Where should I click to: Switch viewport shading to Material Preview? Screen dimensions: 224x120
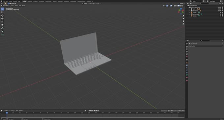[x=181, y=6]
